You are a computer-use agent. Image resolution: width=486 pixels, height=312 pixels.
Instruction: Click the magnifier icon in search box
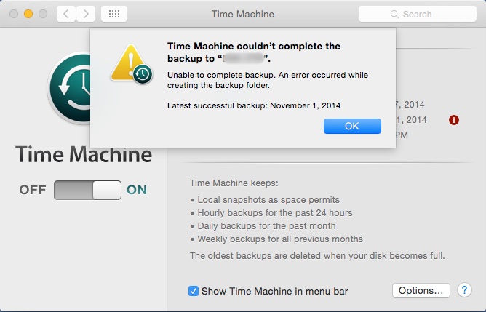[394, 15]
